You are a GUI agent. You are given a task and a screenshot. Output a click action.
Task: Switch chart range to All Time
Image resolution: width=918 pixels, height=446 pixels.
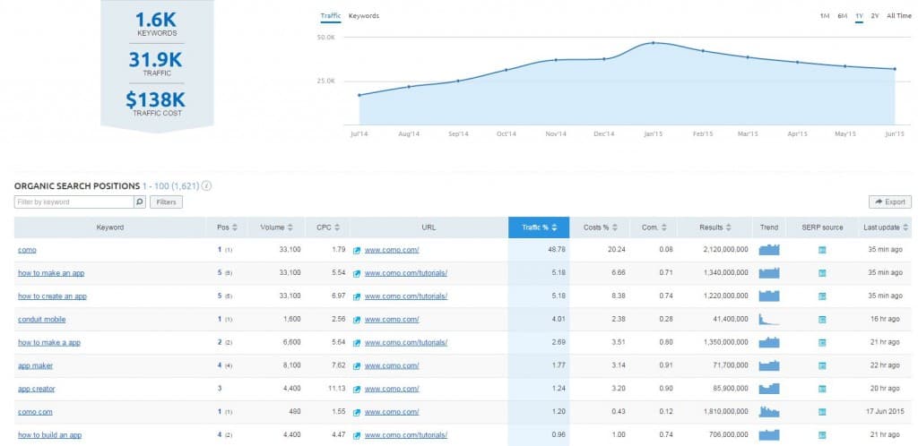[898, 16]
